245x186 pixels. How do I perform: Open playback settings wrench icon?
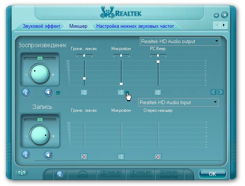click(x=26, y=92)
